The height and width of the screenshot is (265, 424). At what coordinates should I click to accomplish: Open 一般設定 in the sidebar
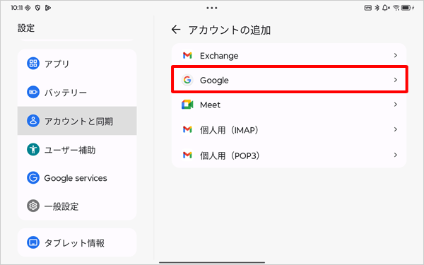[77, 206]
